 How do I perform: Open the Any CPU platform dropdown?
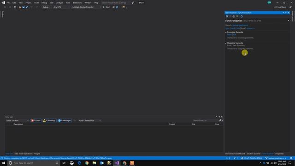(x=61, y=7)
